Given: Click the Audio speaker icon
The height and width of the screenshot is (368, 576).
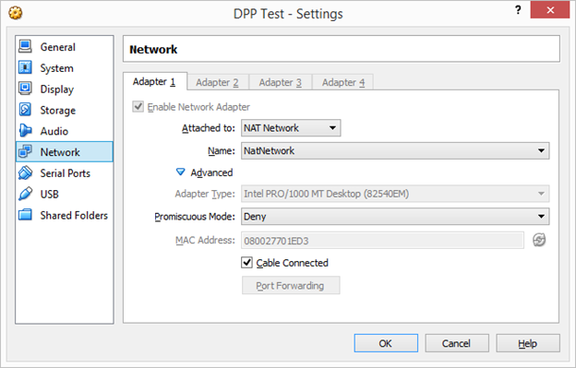Looking at the screenshot, I should click(25, 131).
